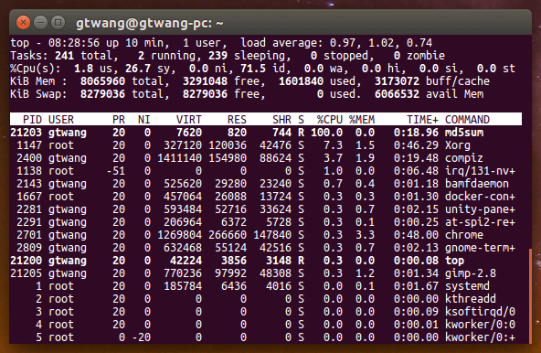Viewport: 541px width, 353px height.
Task: Click the %CPU column header
Action: point(330,120)
